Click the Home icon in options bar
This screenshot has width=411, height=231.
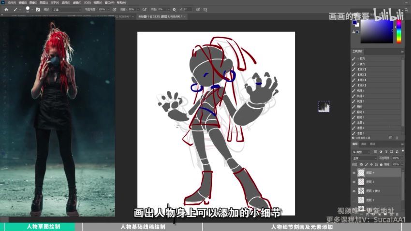(6, 9)
